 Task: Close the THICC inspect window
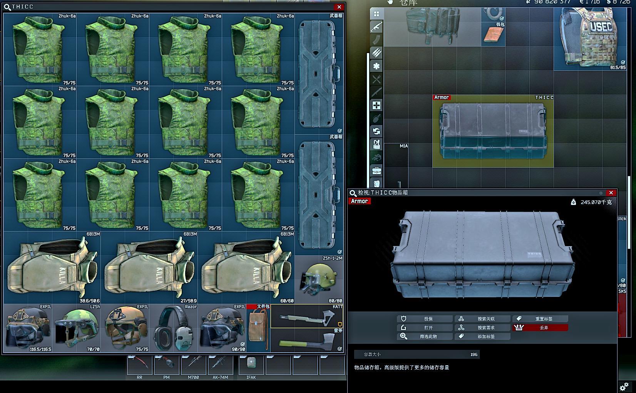tap(611, 193)
